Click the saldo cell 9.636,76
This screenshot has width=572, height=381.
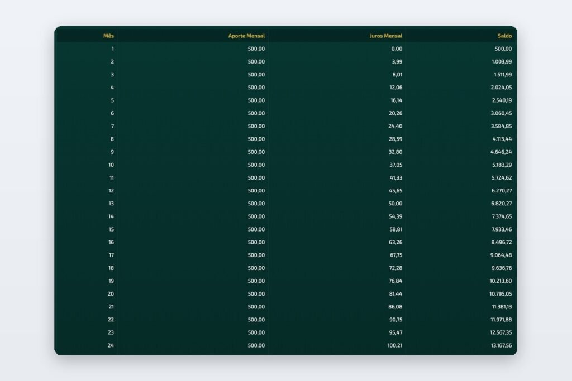[502, 268]
